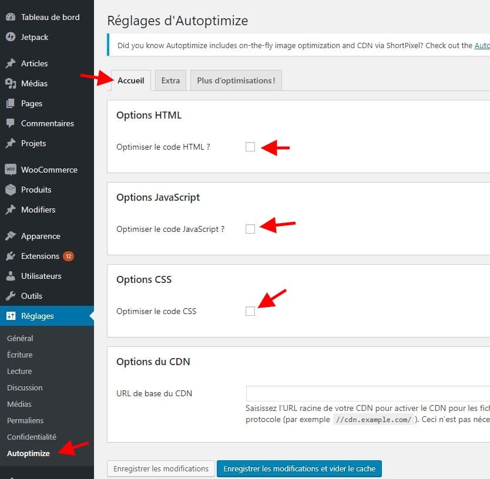The image size is (490, 479).
Task: Click the Extensions plugin icon
Action: tap(11, 256)
